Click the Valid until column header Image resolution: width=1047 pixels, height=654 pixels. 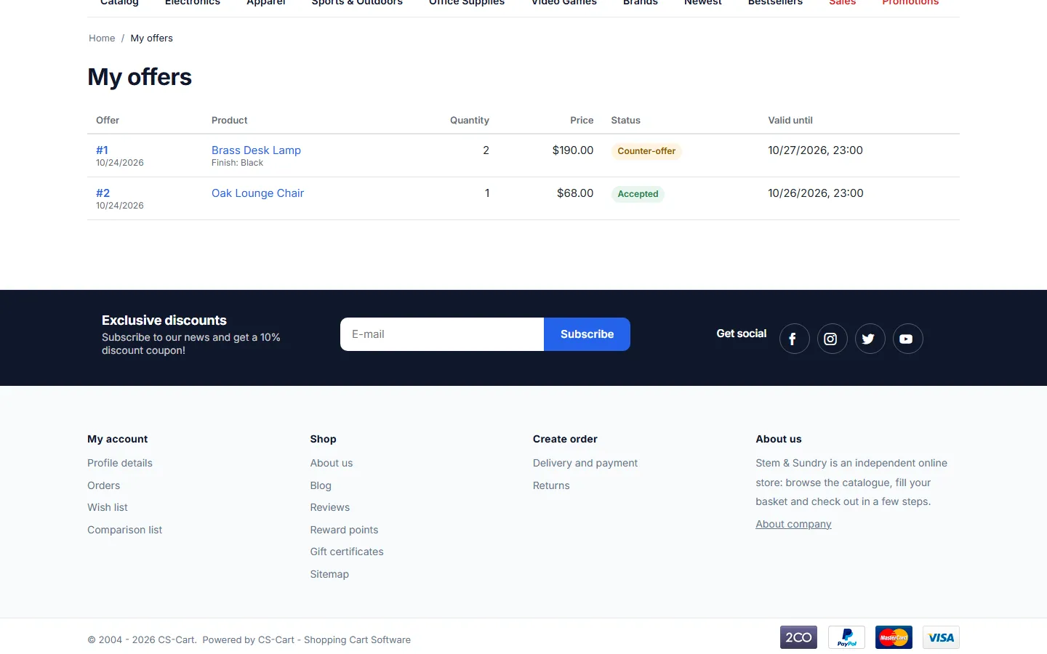coord(790,121)
